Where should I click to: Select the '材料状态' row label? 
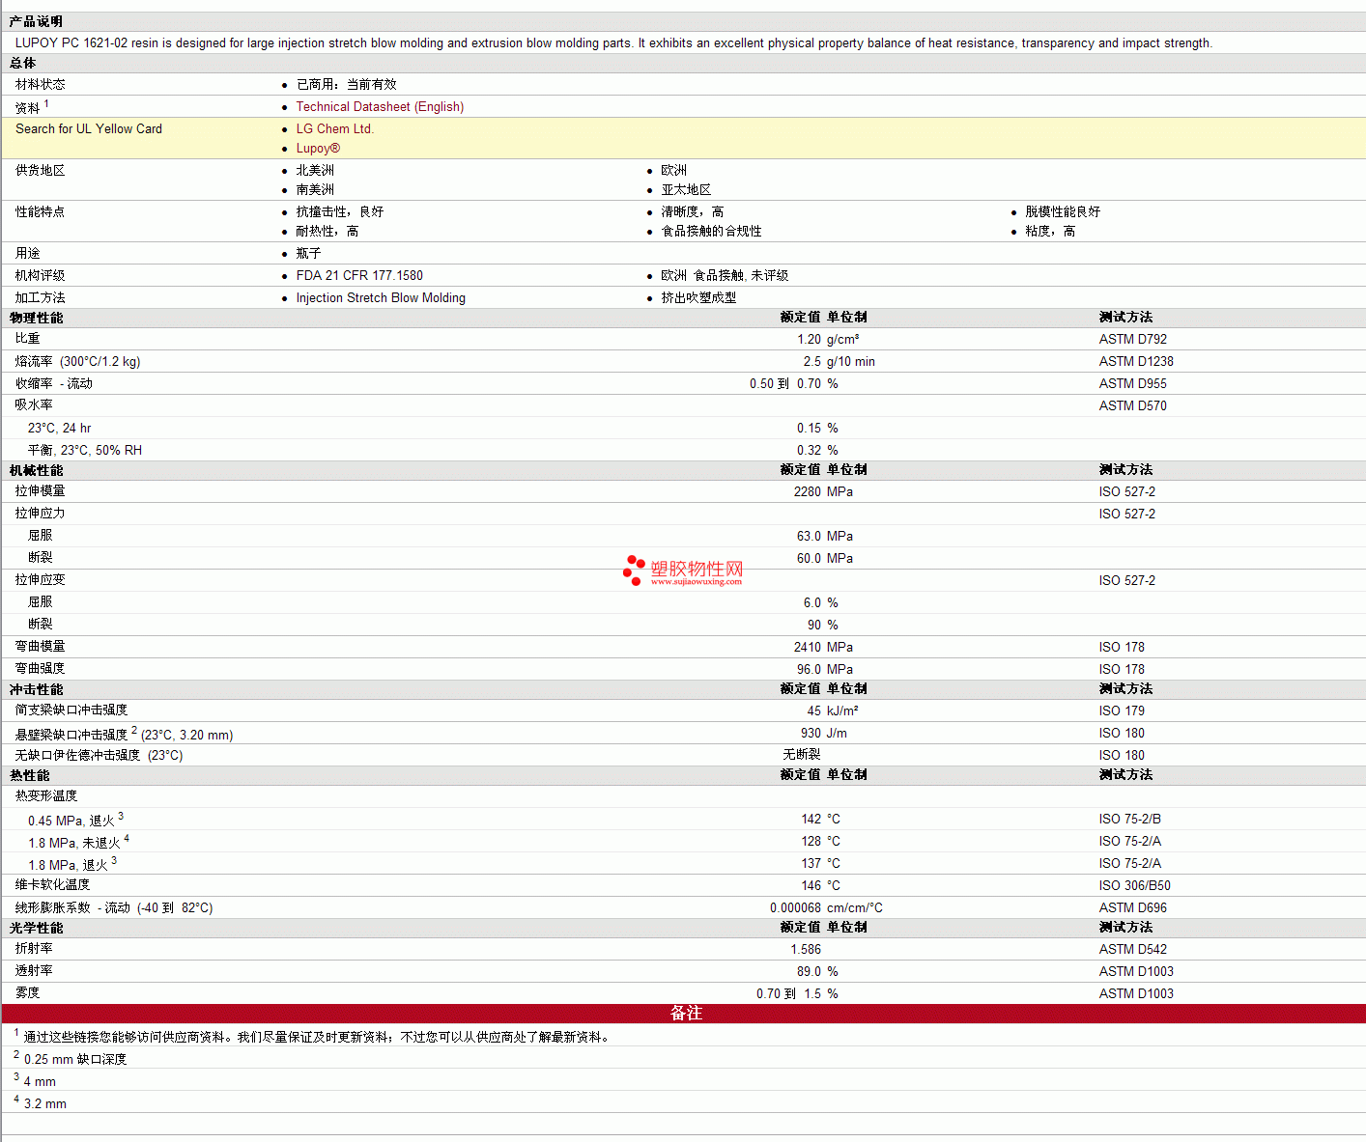[x=41, y=85]
